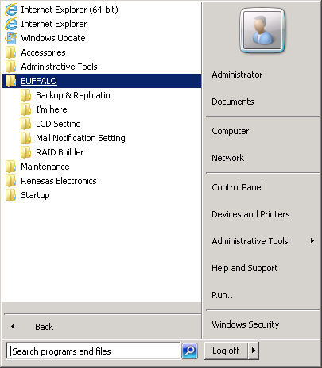Click the LCD Setting folder icon

tap(26, 124)
